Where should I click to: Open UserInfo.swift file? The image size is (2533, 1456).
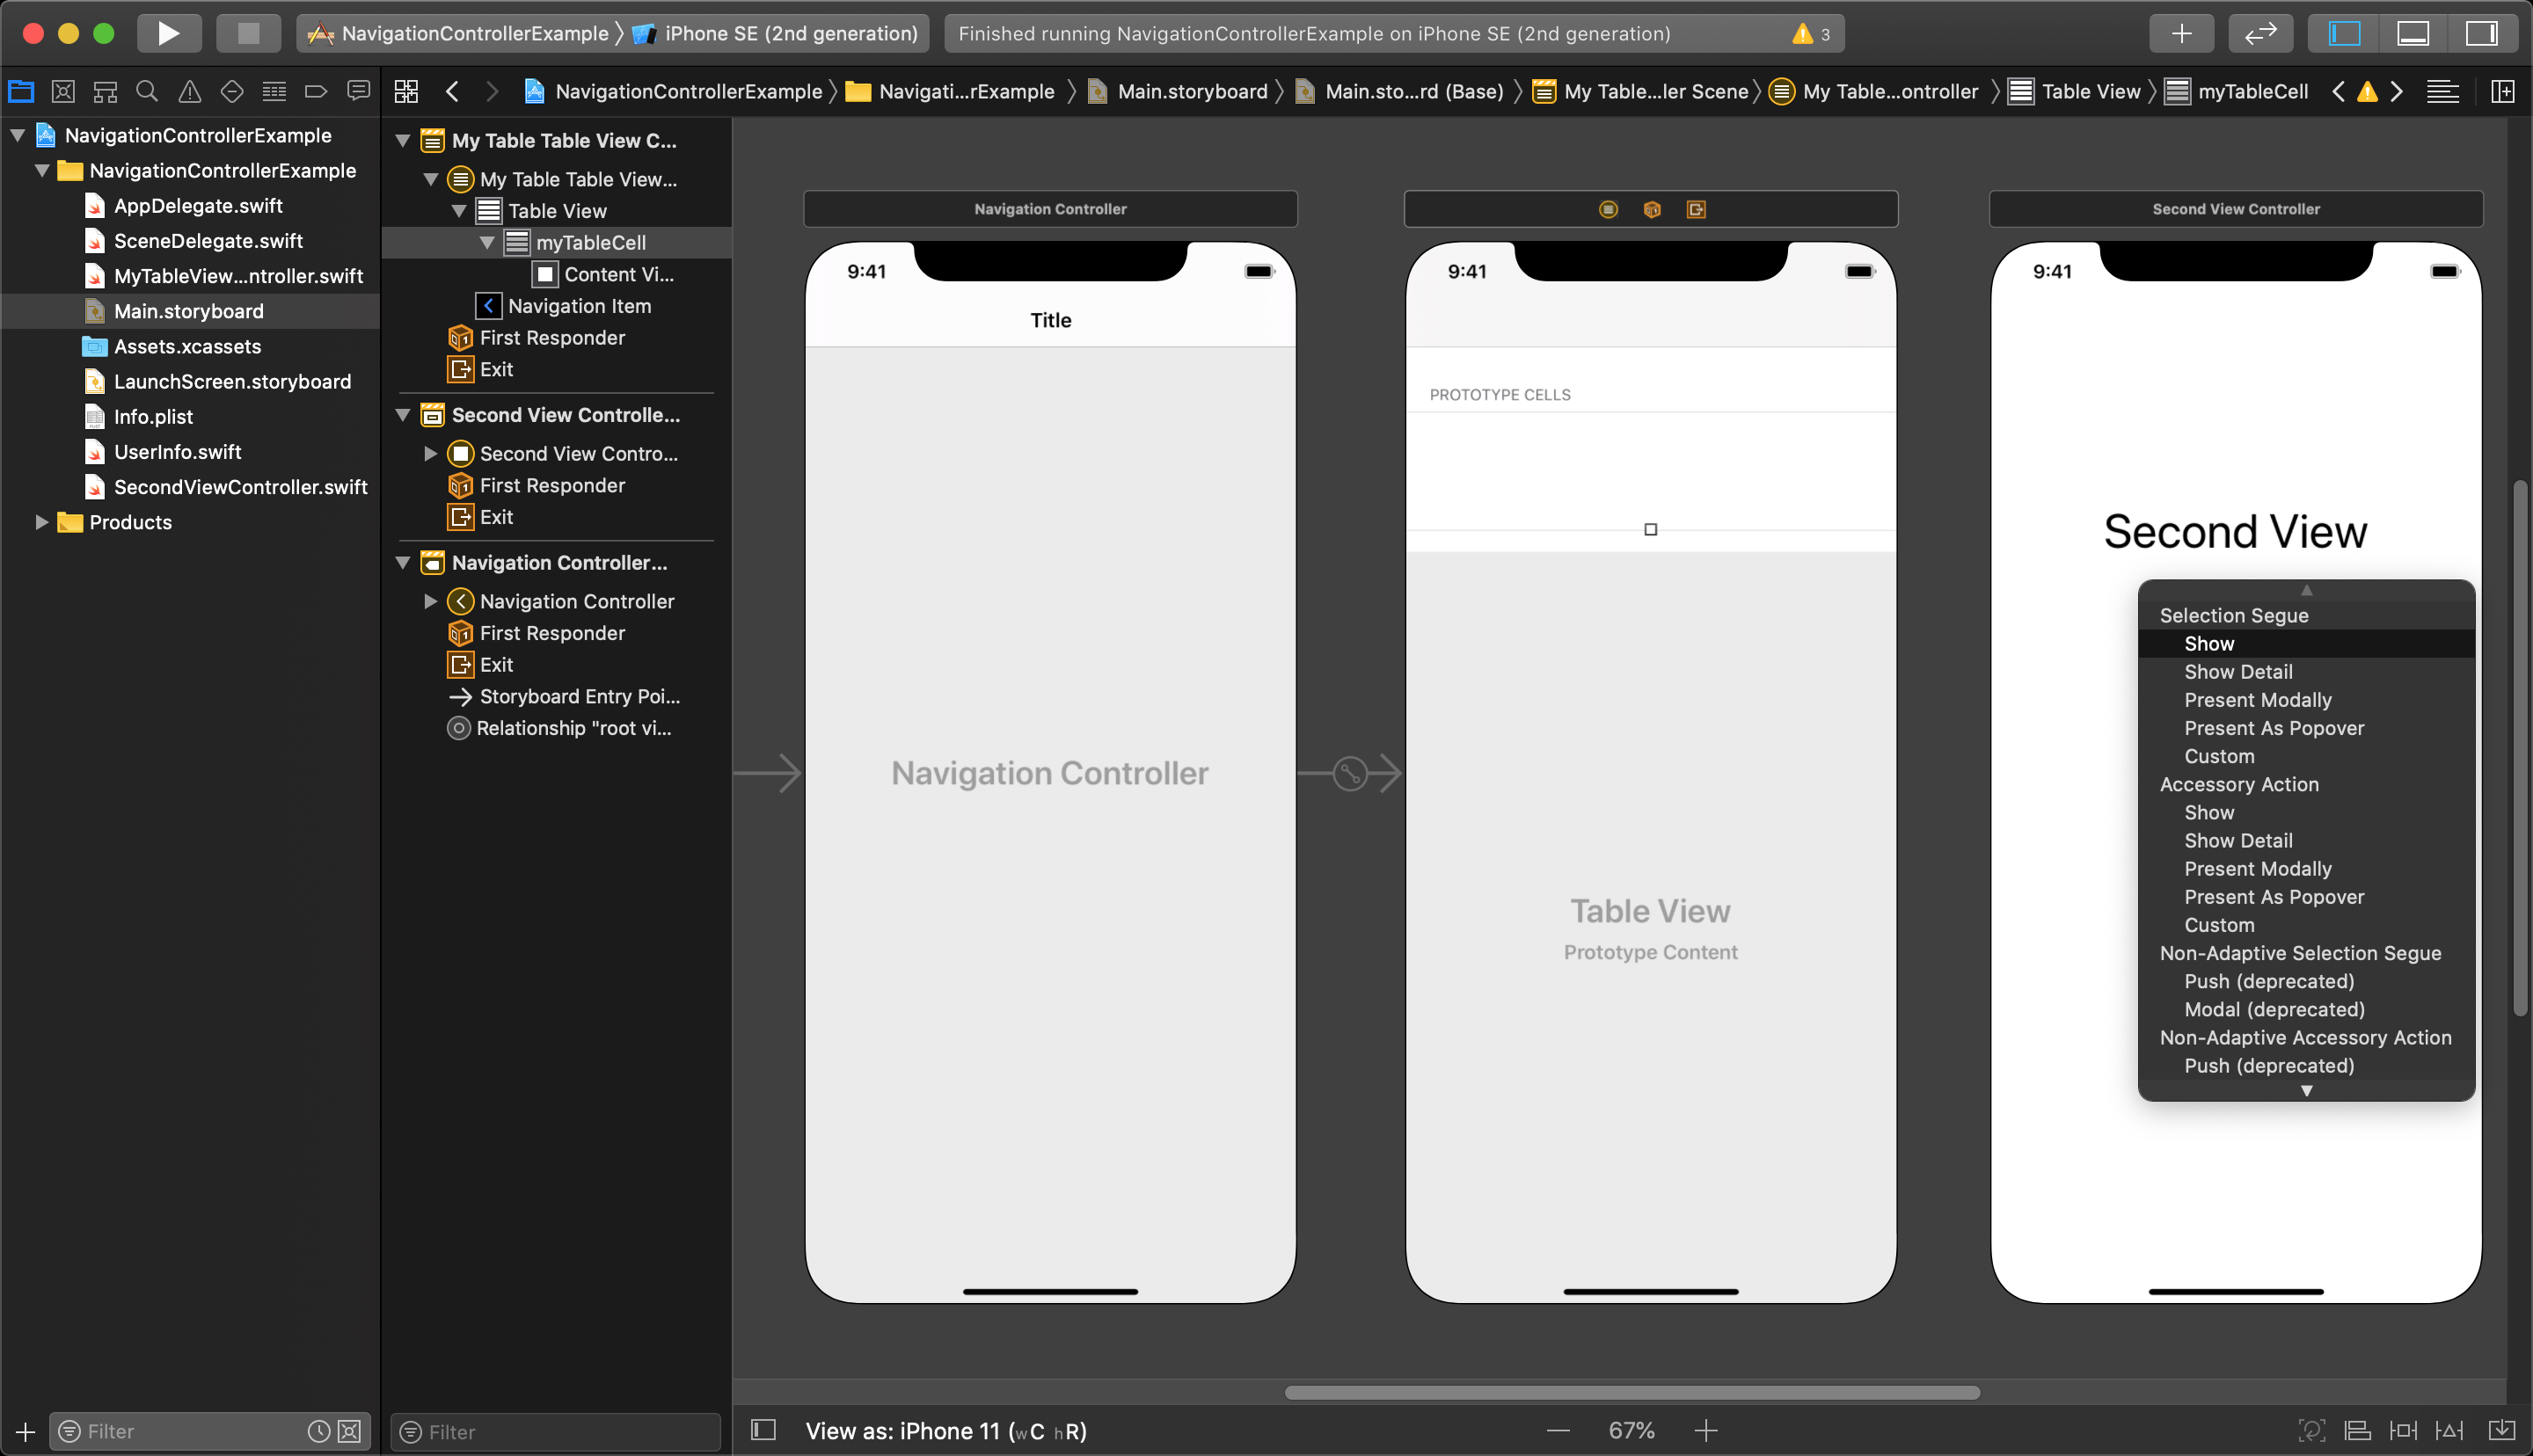[177, 452]
